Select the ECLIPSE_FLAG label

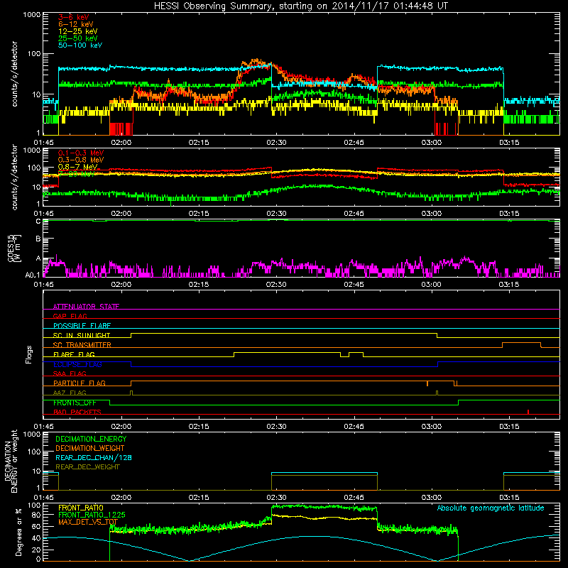click(77, 364)
